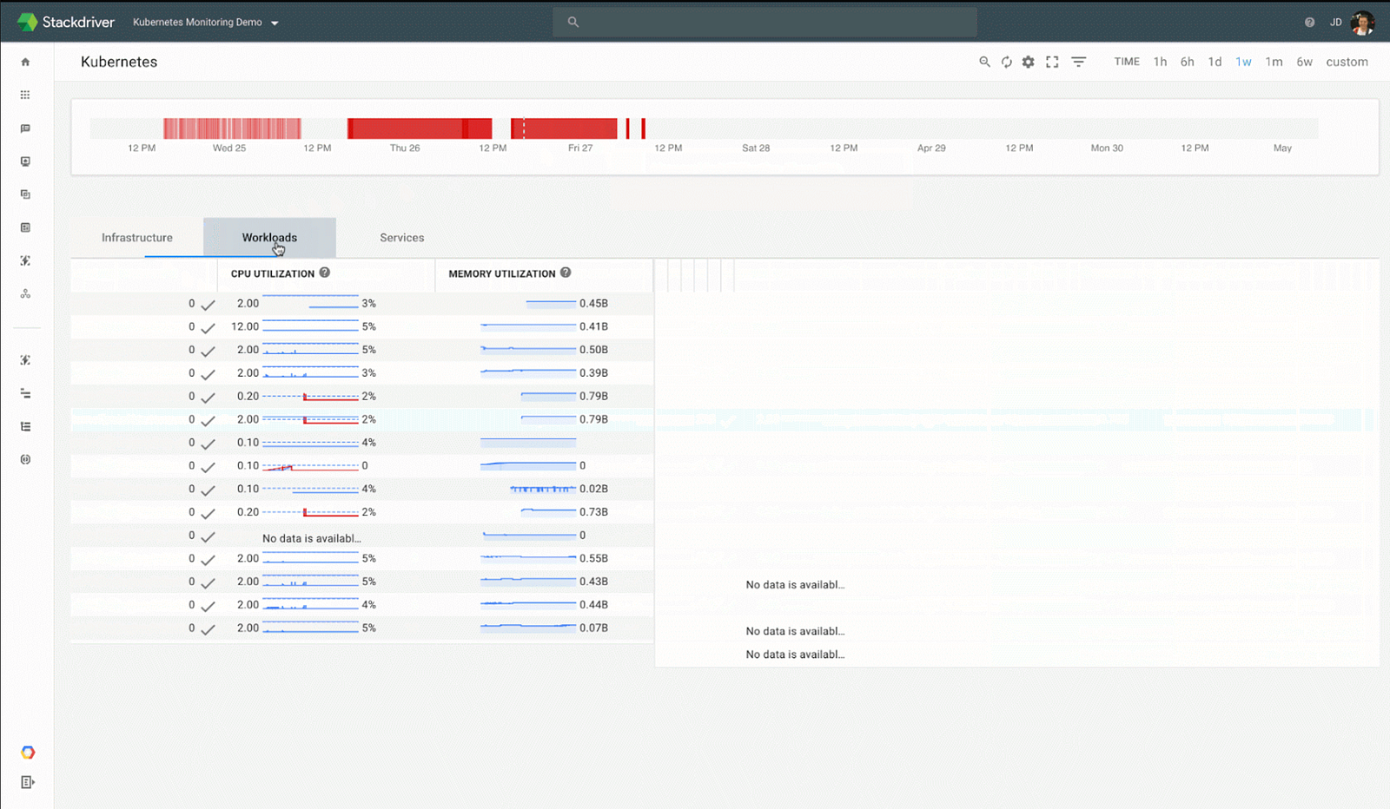
Task: Open the Home icon in the sidebar
Action: coord(25,62)
